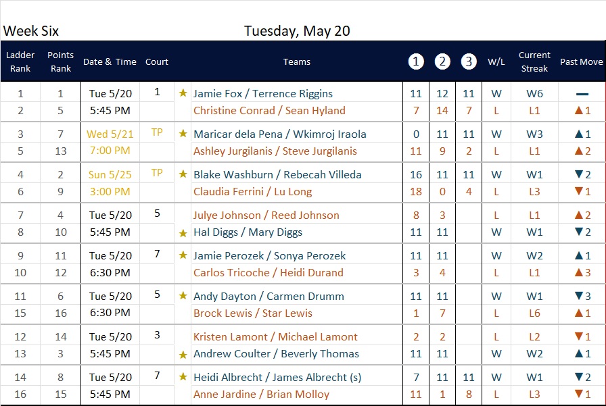Select the TP court cell for Sun 5/25 match
606x406 pixels.
(x=157, y=172)
